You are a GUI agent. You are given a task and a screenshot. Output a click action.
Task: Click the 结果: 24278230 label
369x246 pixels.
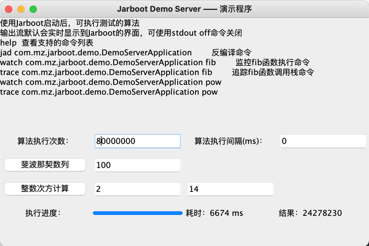(x=310, y=213)
